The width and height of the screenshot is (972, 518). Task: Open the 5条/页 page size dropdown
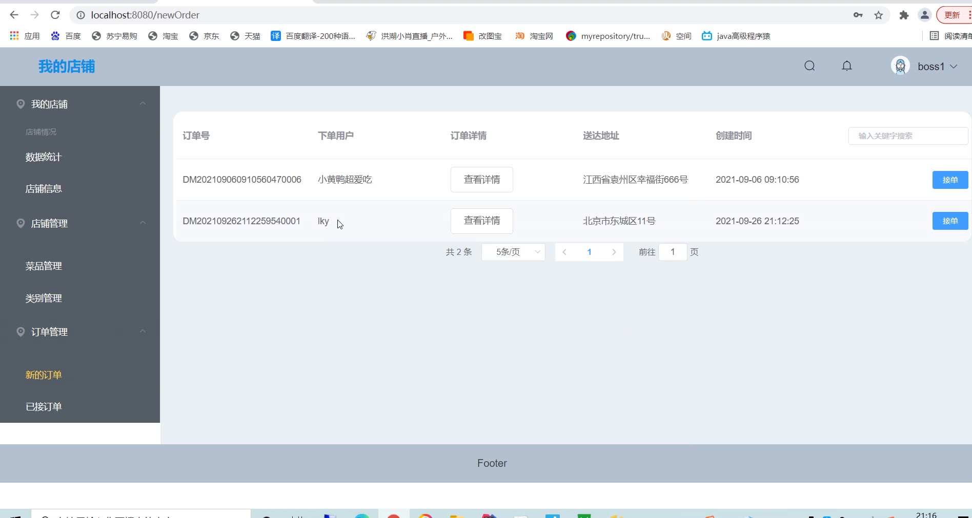[x=513, y=252]
